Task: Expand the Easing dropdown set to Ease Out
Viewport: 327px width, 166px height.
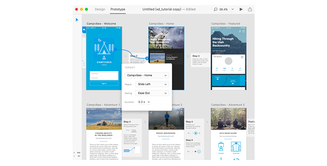Action: (152, 93)
